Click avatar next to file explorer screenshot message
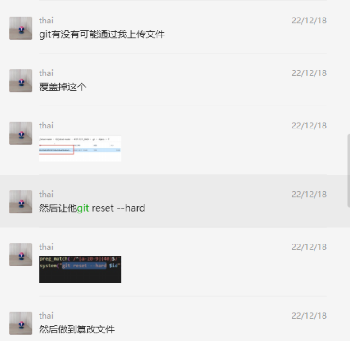 (x=21, y=133)
